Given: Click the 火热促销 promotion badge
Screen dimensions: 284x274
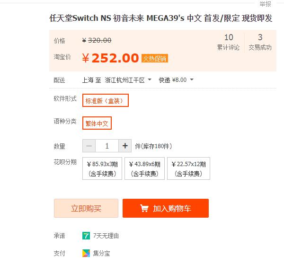Looking at the screenshot, I should click(155, 59).
